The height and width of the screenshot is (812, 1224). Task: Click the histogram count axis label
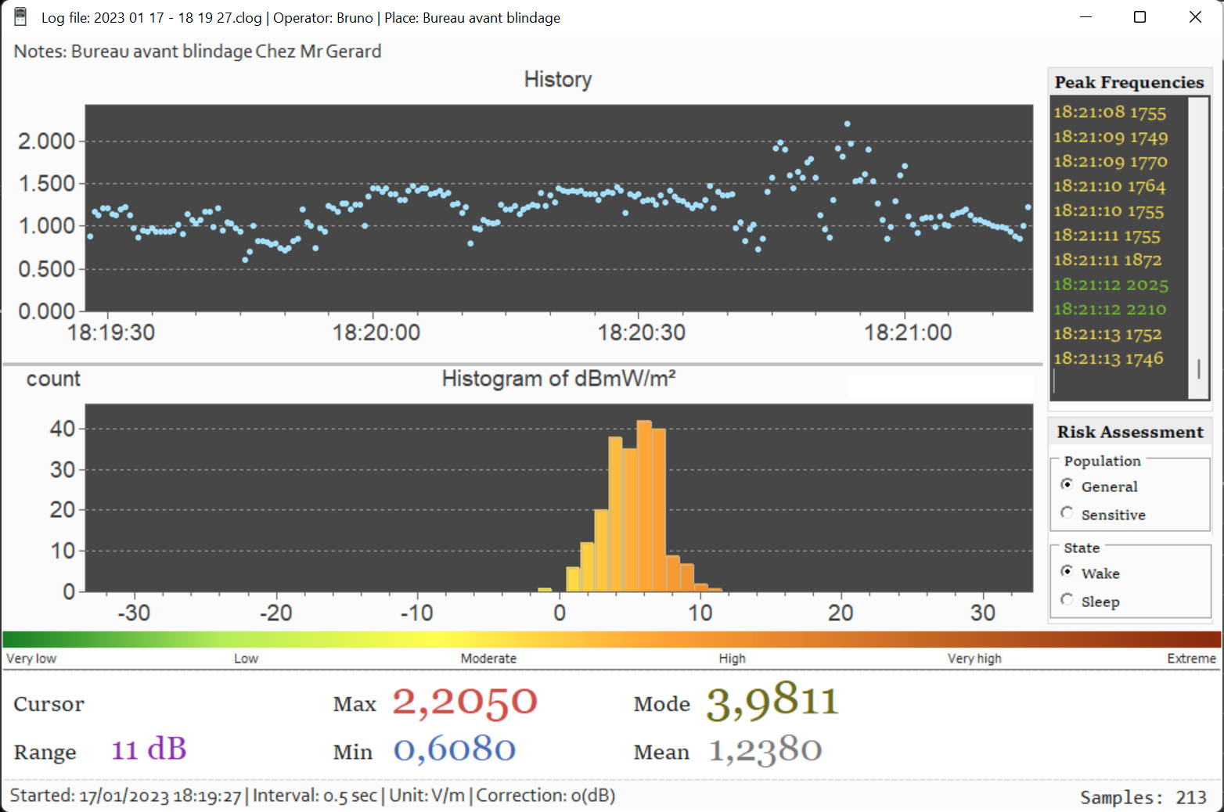coord(53,379)
